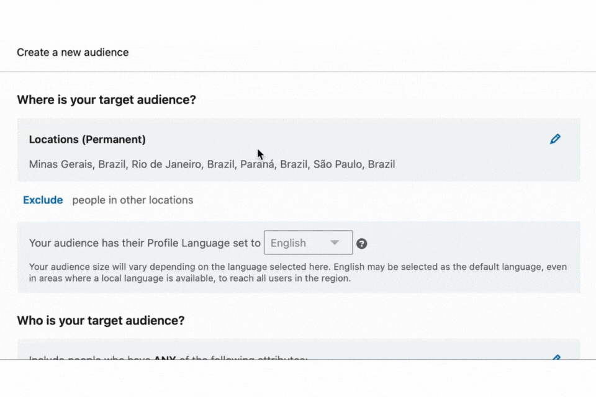The height and width of the screenshot is (397, 596).
Task: Click 'Who is your target audience?' heading
Action: pyautogui.click(x=101, y=321)
